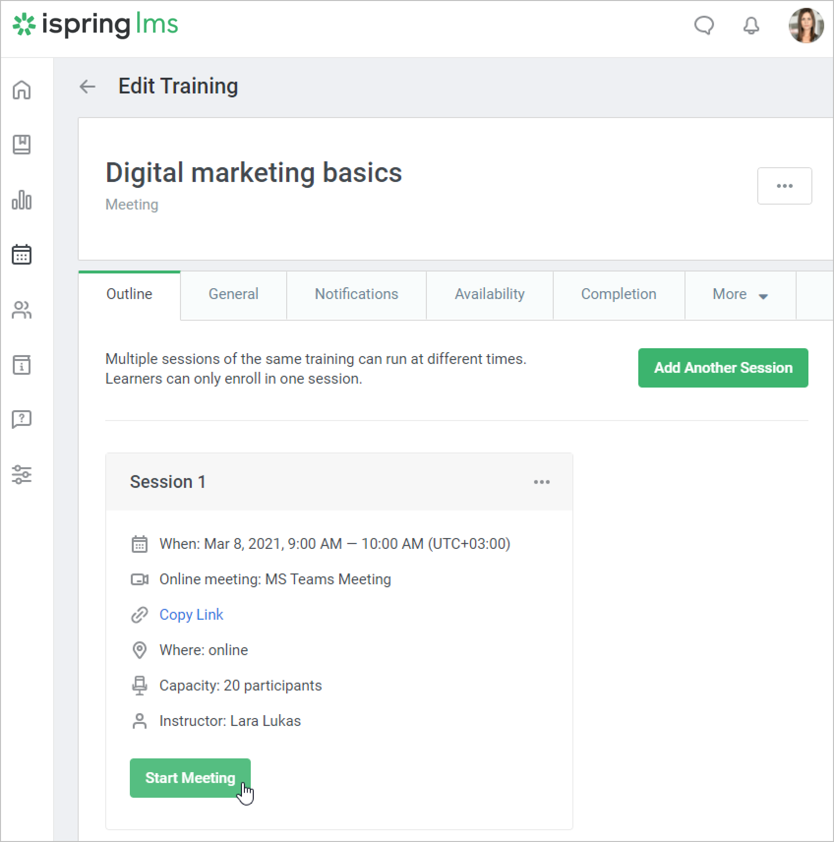Open the user profile avatar
The width and height of the screenshot is (834, 842).
tap(806, 25)
